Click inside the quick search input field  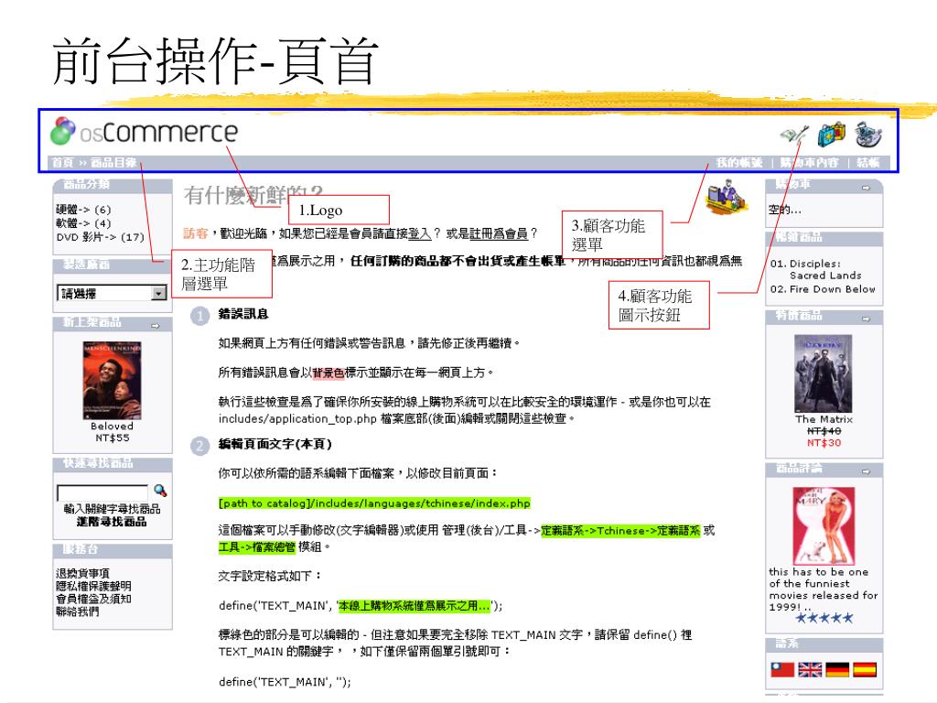coord(102,492)
